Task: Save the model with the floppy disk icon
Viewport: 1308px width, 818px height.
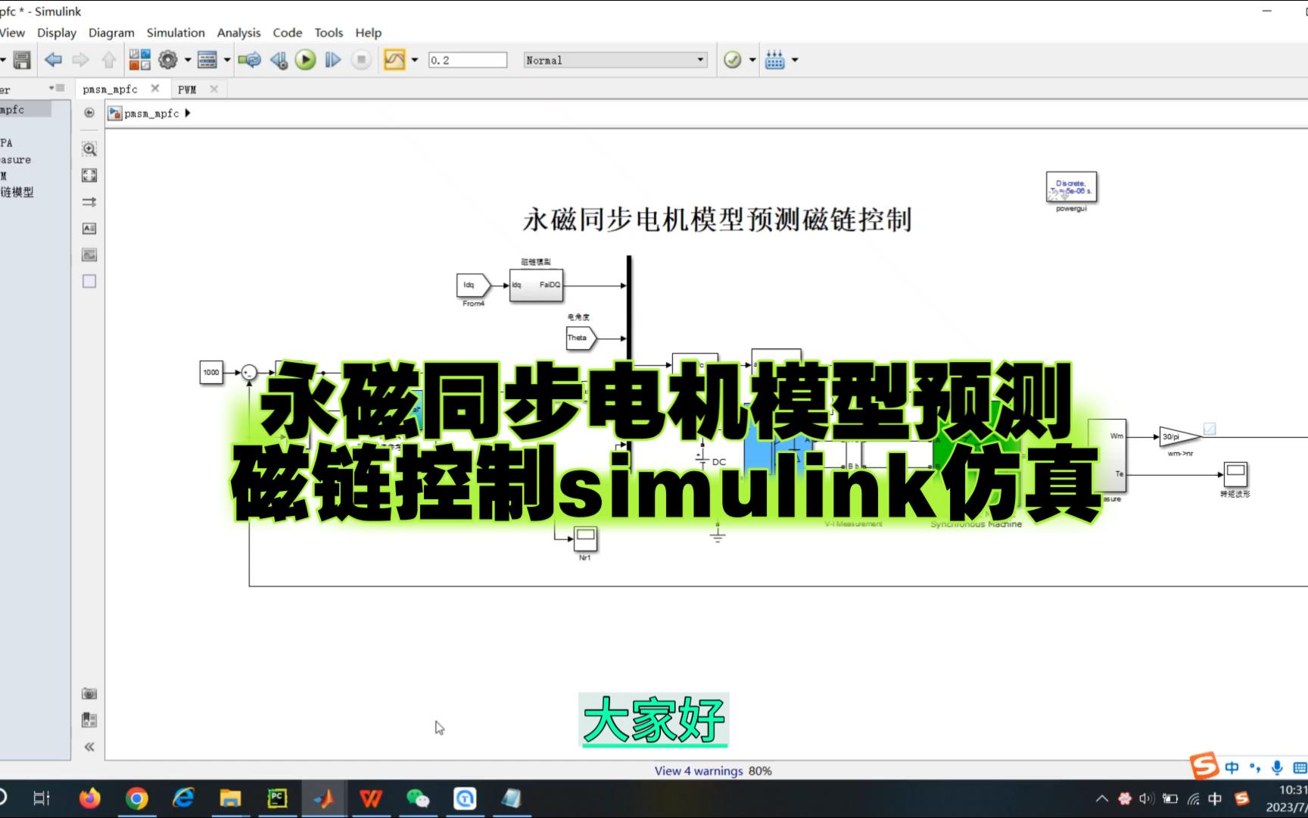Action: point(22,60)
